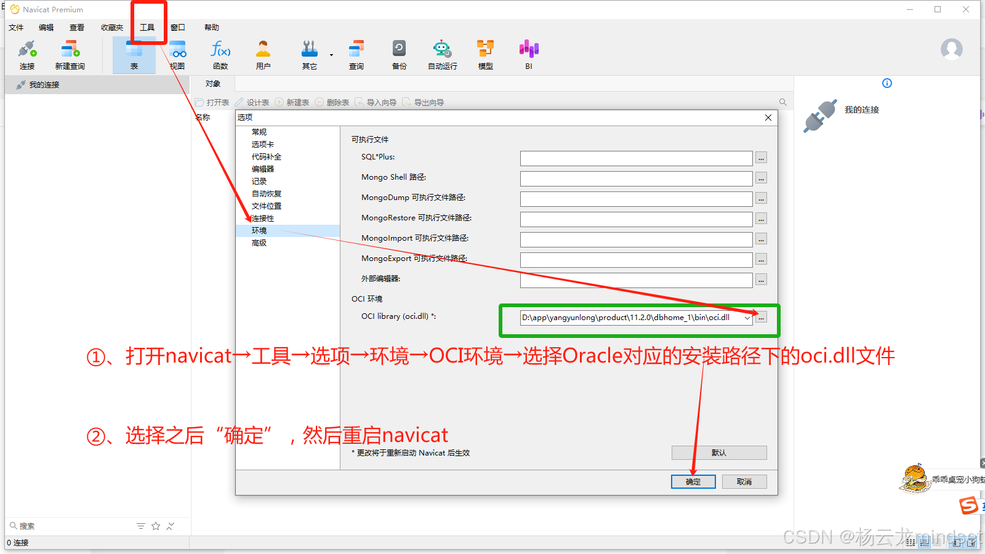Select 高级 in options list
The height and width of the screenshot is (554, 985).
[x=259, y=243]
